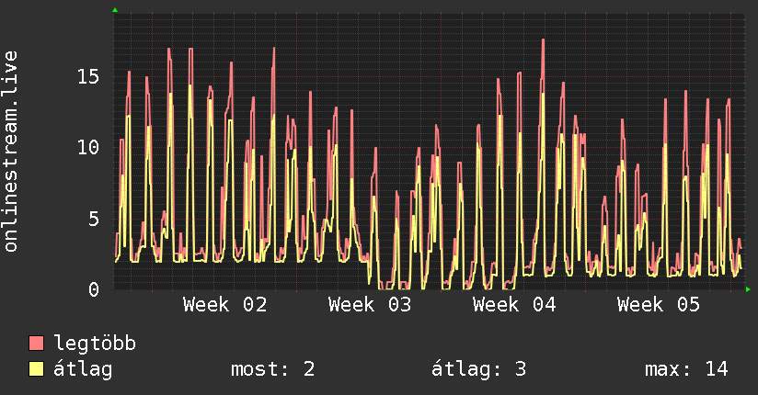Click the 'max: 14' statistic

[686, 369]
